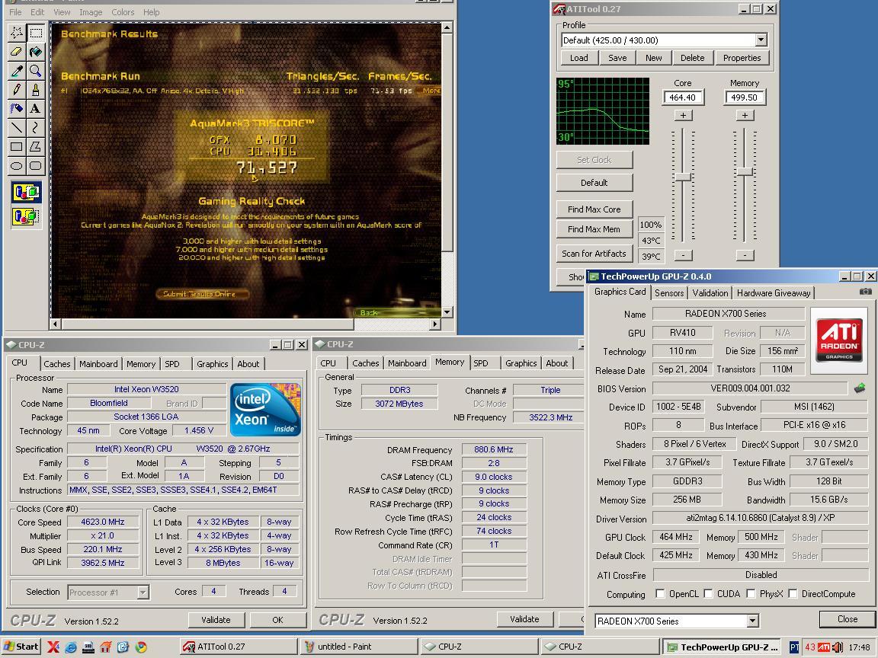This screenshot has height=658, width=878.
Task: Pick the Line tool in Paint
Action: pos(17,128)
